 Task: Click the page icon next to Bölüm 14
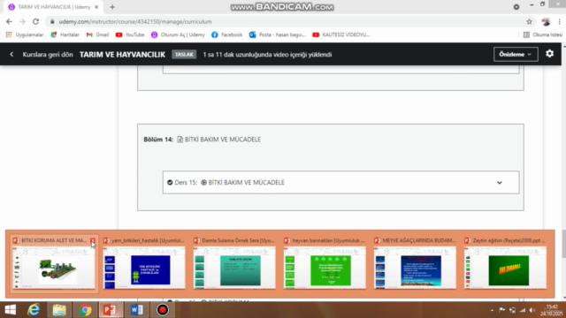pos(180,140)
